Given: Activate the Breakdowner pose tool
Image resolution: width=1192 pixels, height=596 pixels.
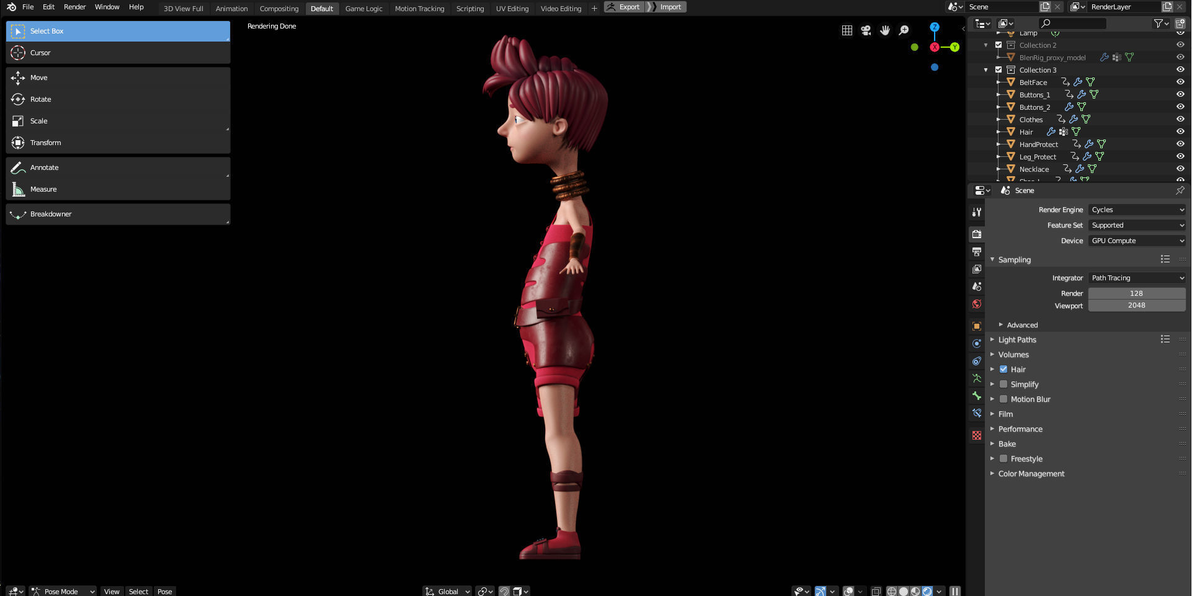Looking at the screenshot, I should tap(118, 214).
